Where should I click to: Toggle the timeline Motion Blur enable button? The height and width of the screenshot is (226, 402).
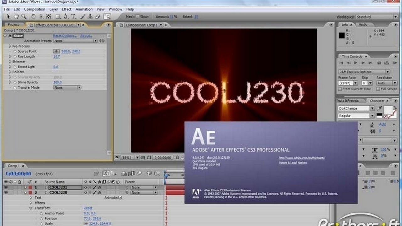[139, 173]
